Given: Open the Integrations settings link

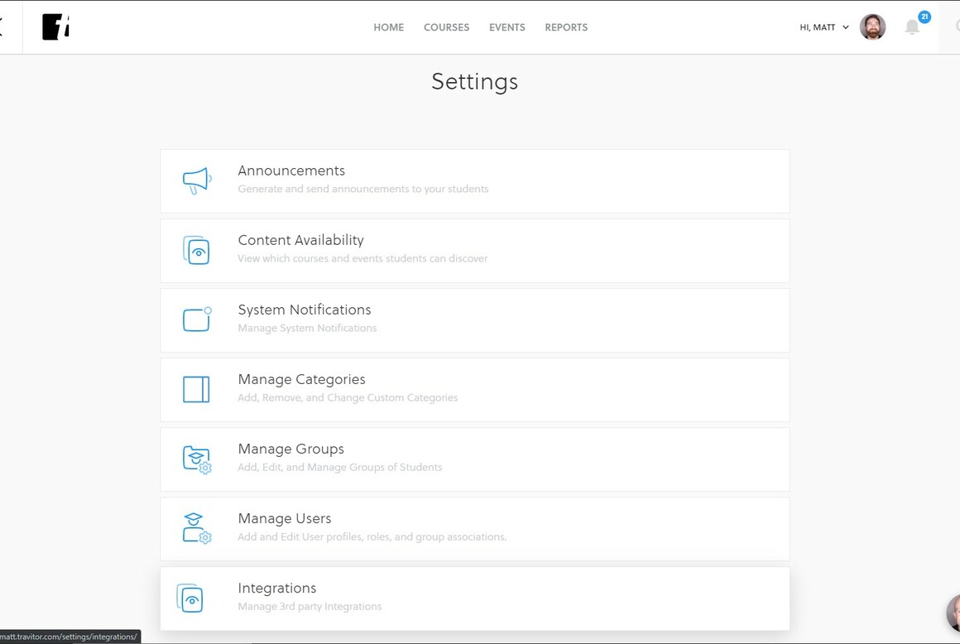Looking at the screenshot, I should [x=475, y=598].
